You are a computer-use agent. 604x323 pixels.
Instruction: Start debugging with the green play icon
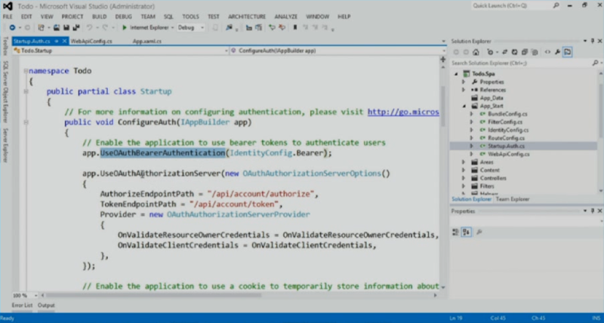[125, 28]
